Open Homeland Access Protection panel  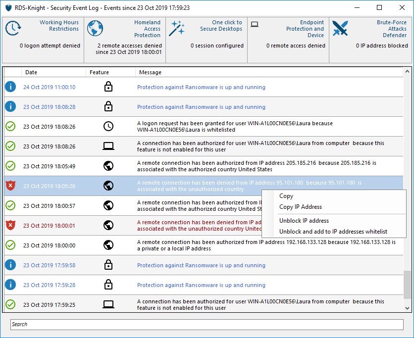click(125, 40)
